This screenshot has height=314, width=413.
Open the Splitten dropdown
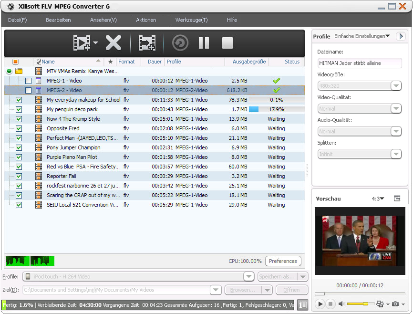(x=396, y=154)
